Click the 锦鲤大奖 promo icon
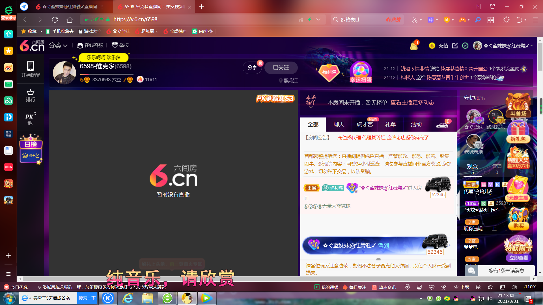The height and width of the screenshot is (305, 543). tap(518, 158)
